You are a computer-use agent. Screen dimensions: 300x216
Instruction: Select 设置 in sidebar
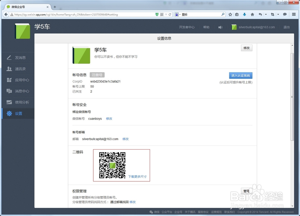[18, 114]
